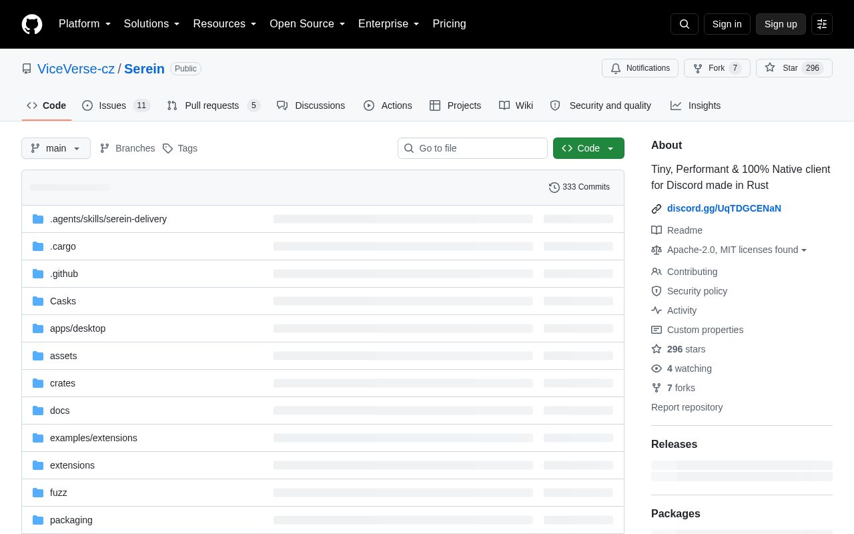This screenshot has height=534, width=854.
Task: Open the main branch selector dropdown
Action: 56,148
